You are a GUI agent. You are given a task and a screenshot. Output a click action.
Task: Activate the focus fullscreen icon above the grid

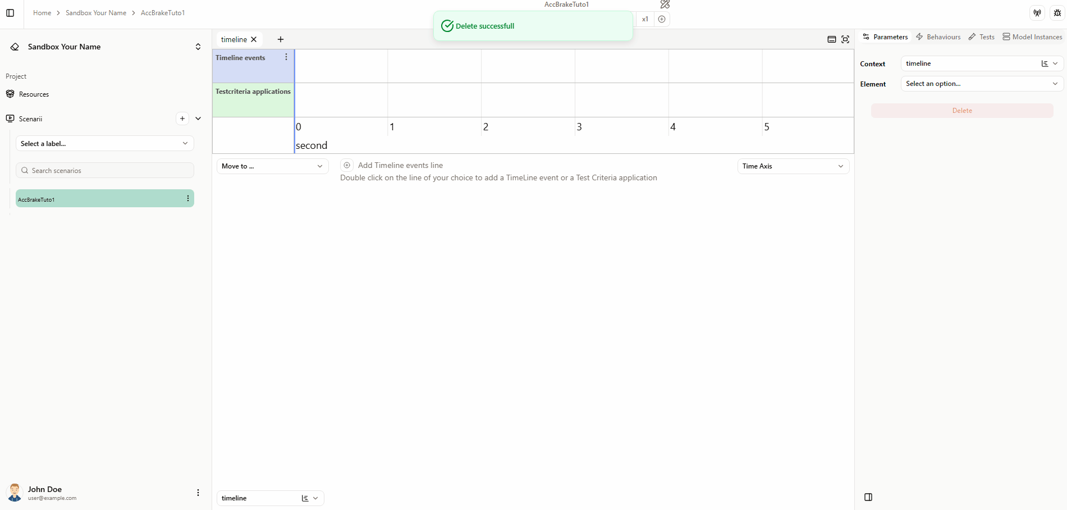tap(846, 39)
